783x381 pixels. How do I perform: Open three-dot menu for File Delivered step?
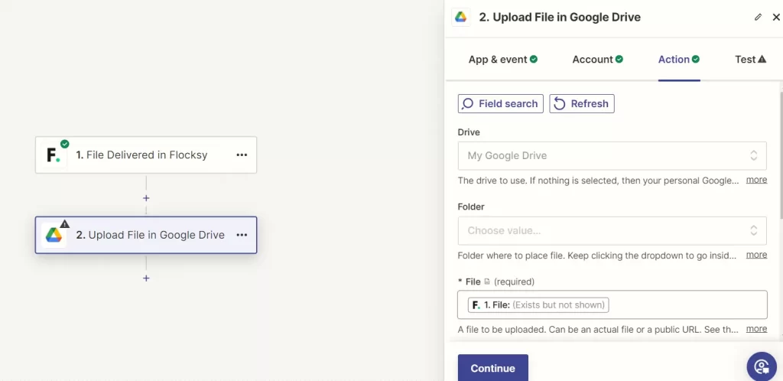click(x=242, y=155)
